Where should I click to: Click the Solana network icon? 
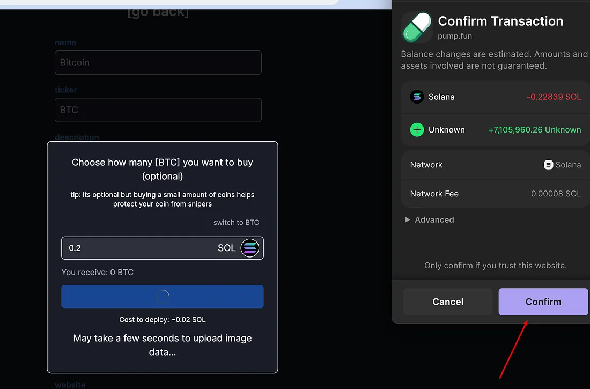(x=548, y=165)
